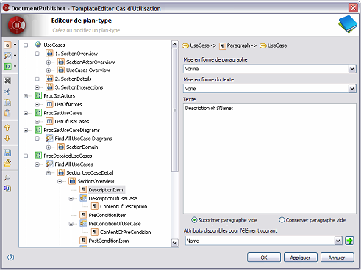This screenshot has height=270, width=361.
Task: Expand the 3. SectionInteractions node
Action: coord(37,87)
